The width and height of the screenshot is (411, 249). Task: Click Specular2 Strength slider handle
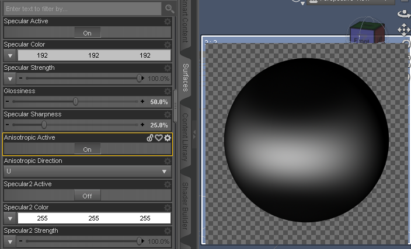click(139, 241)
